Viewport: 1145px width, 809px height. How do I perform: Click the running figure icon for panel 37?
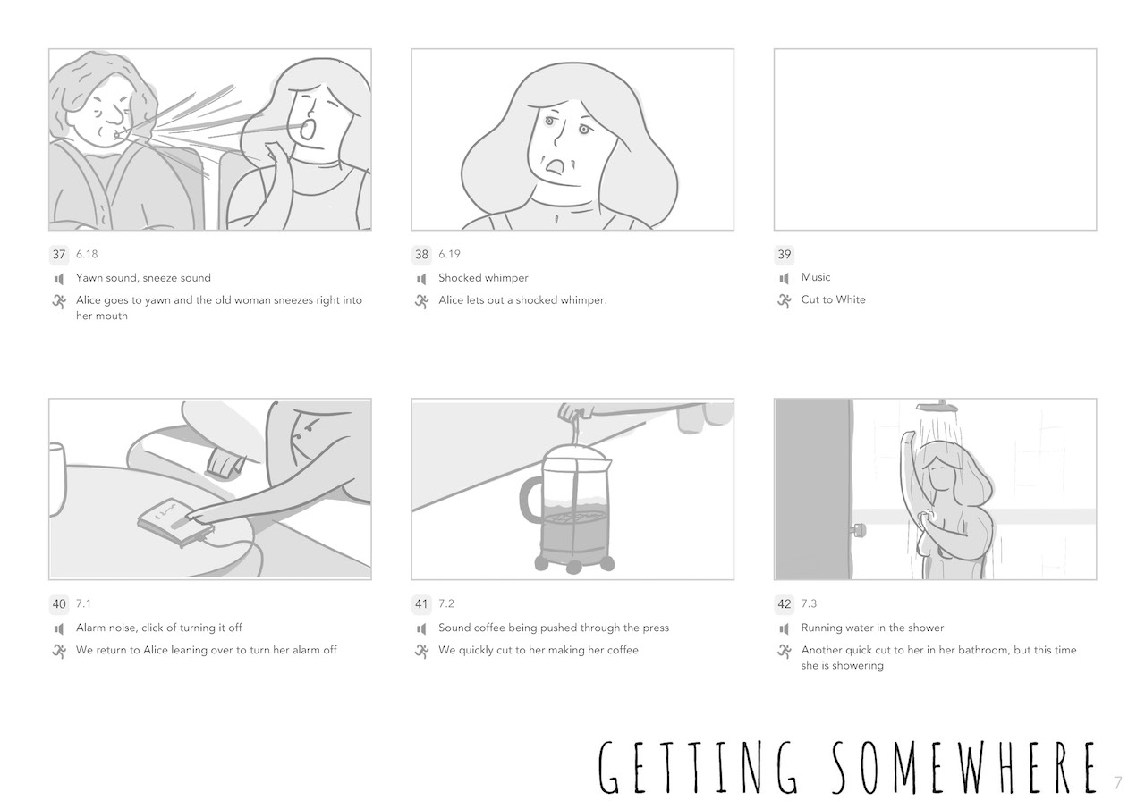[x=59, y=301]
